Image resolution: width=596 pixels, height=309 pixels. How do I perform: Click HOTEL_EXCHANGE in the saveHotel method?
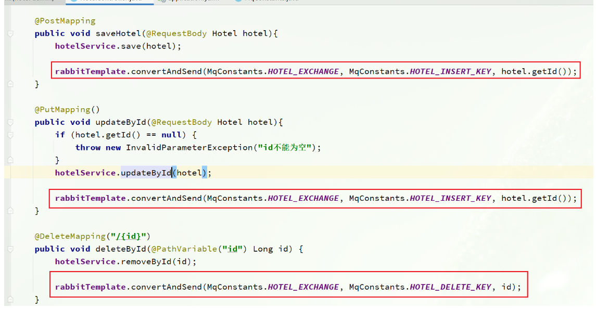(303, 71)
